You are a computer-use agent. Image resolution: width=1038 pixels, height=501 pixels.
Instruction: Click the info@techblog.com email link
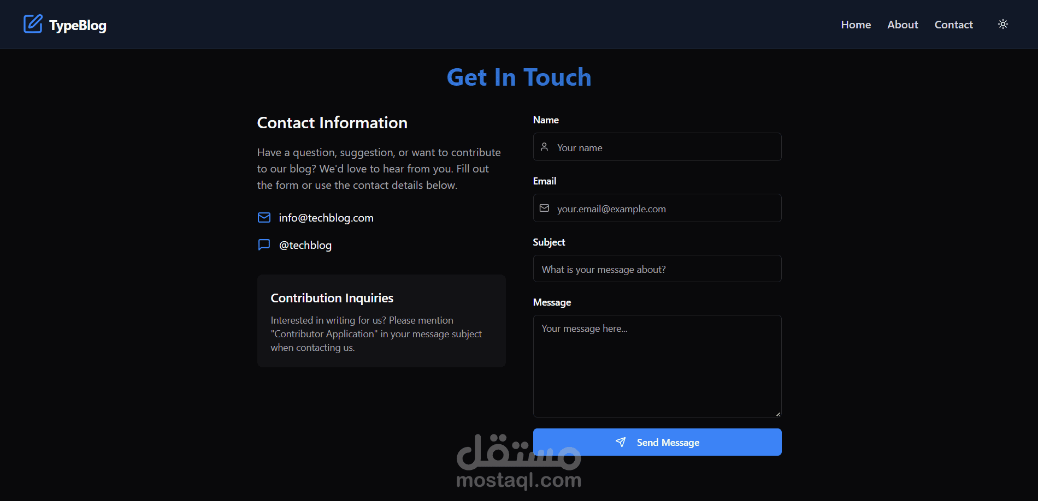[326, 218]
